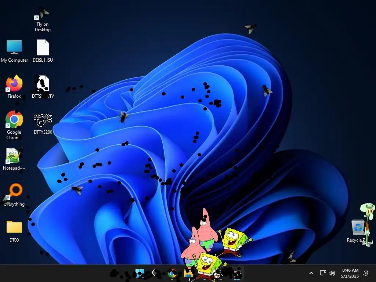This screenshot has width=376, height=282.
Task: Click the Windows Start button on taskbar
Action: (x=140, y=273)
